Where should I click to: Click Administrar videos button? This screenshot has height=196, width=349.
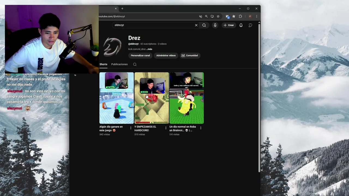[166, 56]
